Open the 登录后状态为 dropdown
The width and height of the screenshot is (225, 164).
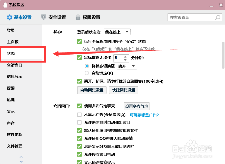point(117,32)
